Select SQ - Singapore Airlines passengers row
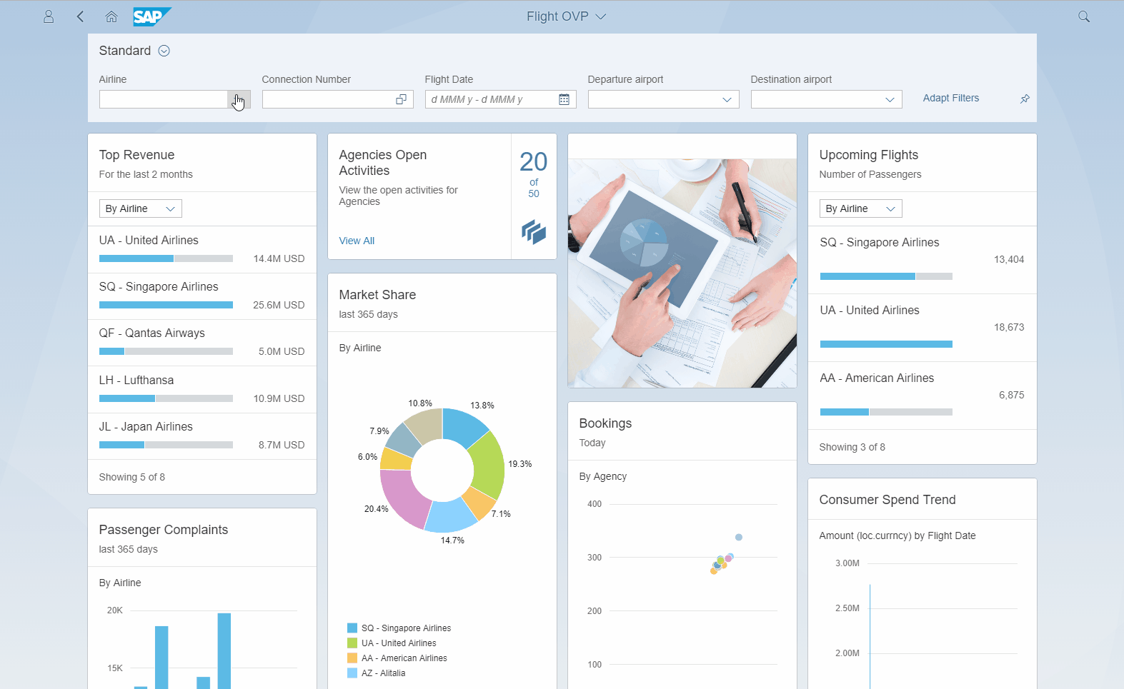The height and width of the screenshot is (689, 1124). pyautogui.click(x=922, y=260)
